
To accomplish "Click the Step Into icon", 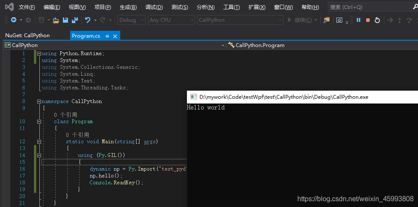I will (399, 20).
